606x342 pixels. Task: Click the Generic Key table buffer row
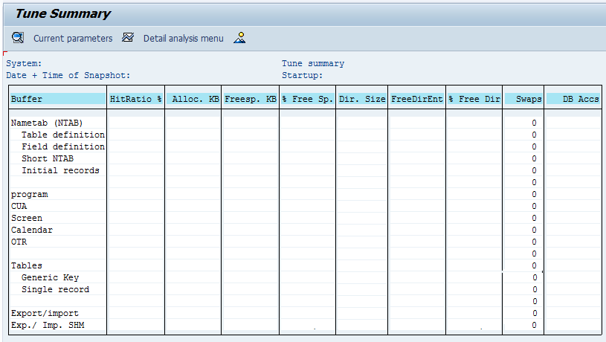(50, 277)
